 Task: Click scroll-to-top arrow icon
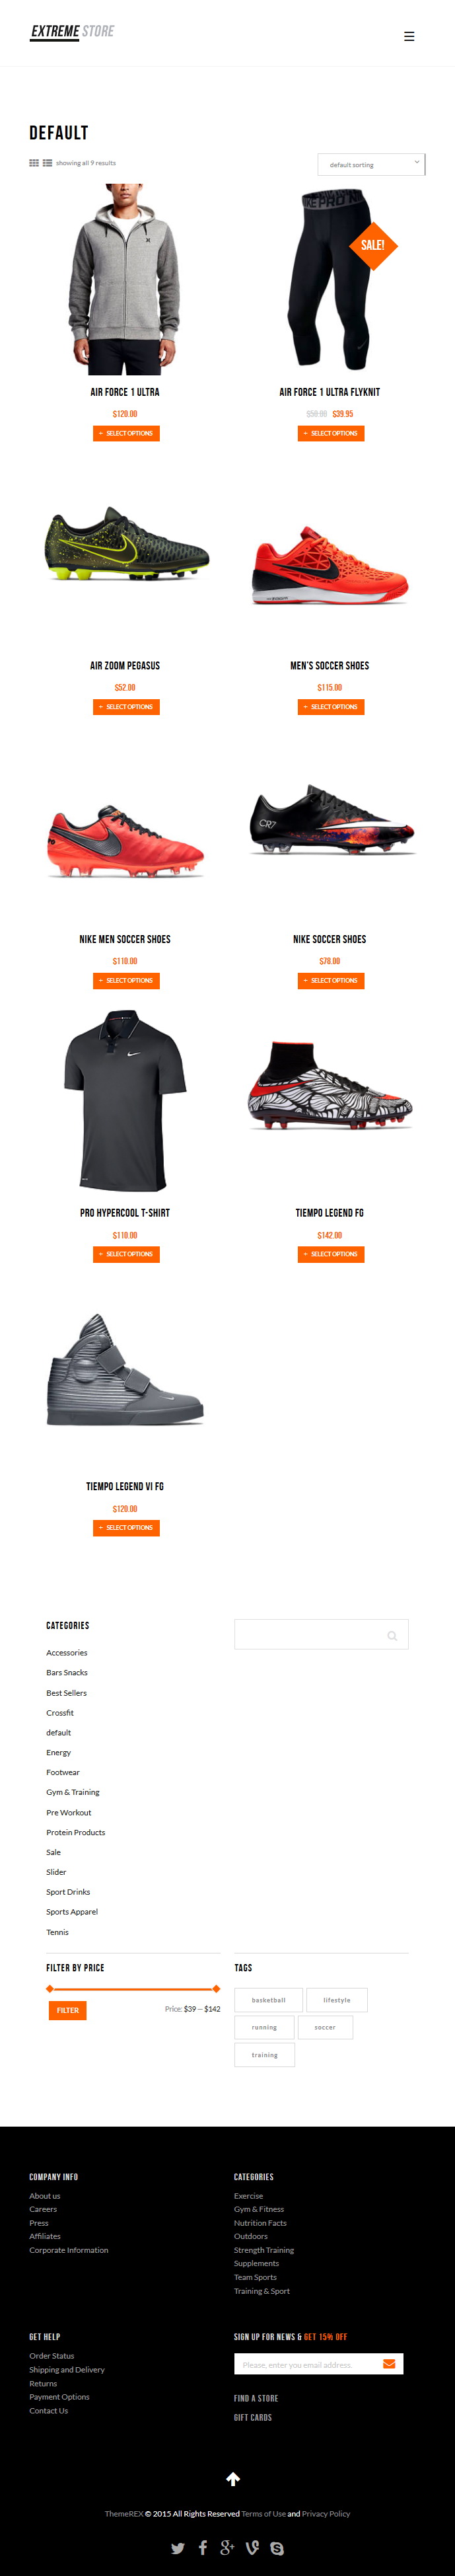point(233,2479)
